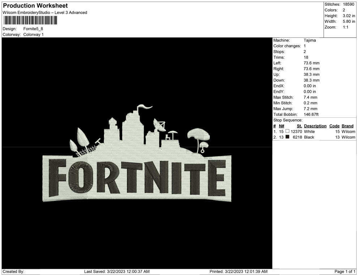Click the 'Brand' column header
This screenshot has height=275, width=358.
click(x=348, y=126)
